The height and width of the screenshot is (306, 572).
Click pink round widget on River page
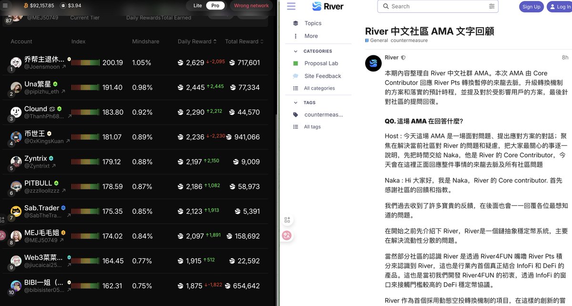(287, 235)
